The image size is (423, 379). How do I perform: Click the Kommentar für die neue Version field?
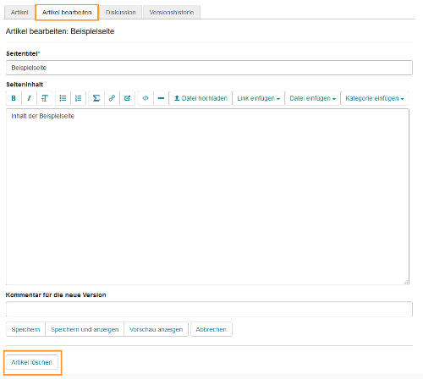click(x=209, y=309)
